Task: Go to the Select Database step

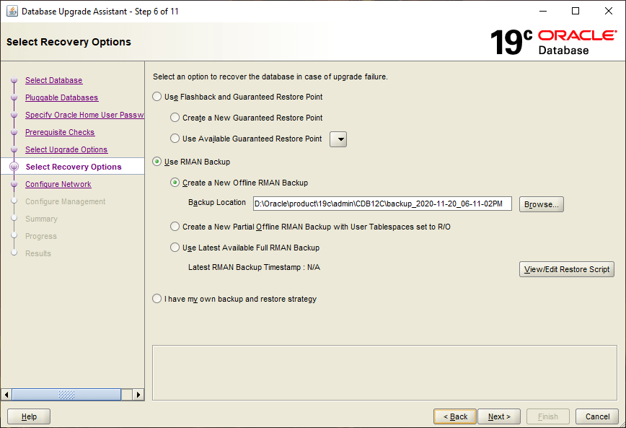Action: coord(54,80)
